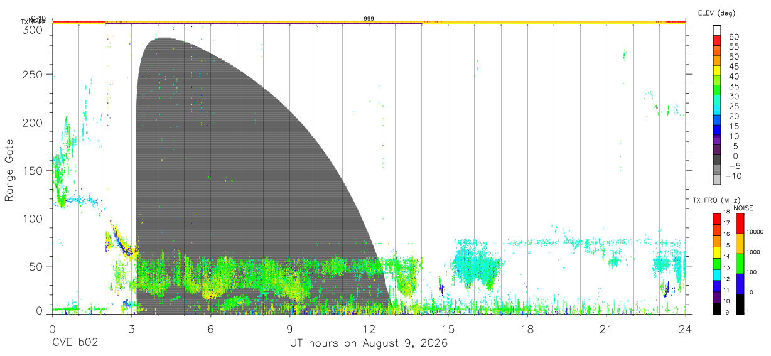Select the y-axis tick label '250'

(x=33, y=75)
